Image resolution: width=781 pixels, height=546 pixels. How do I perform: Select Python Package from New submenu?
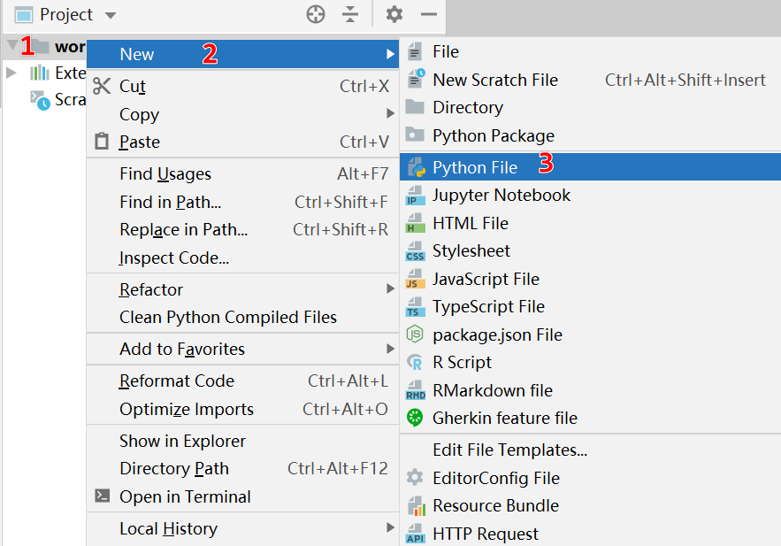pos(493,135)
